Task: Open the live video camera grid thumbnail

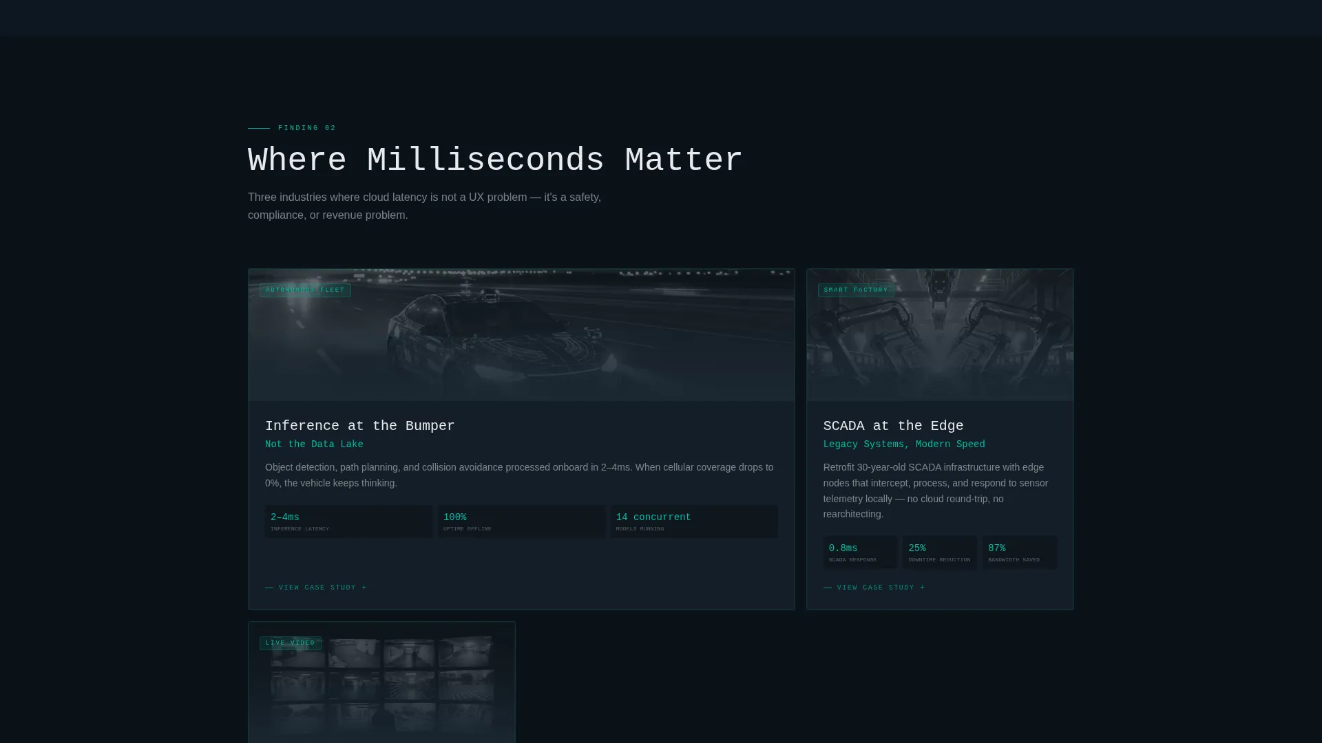Action: click(381, 682)
